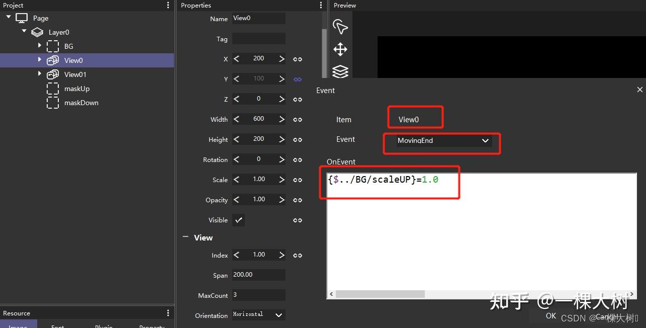Viewport: 646px width, 328px height.
Task: Click the binding link icon beside Width
Action: coord(297,119)
